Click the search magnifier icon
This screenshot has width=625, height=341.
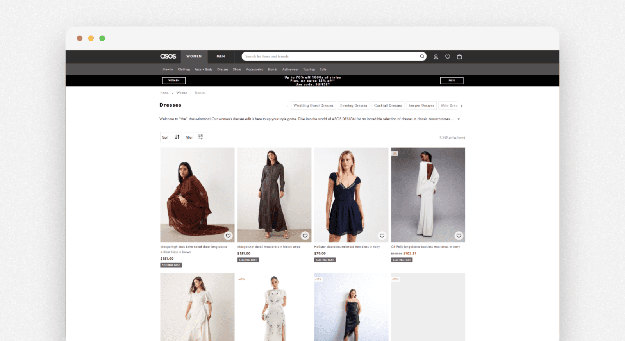[422, 56]
